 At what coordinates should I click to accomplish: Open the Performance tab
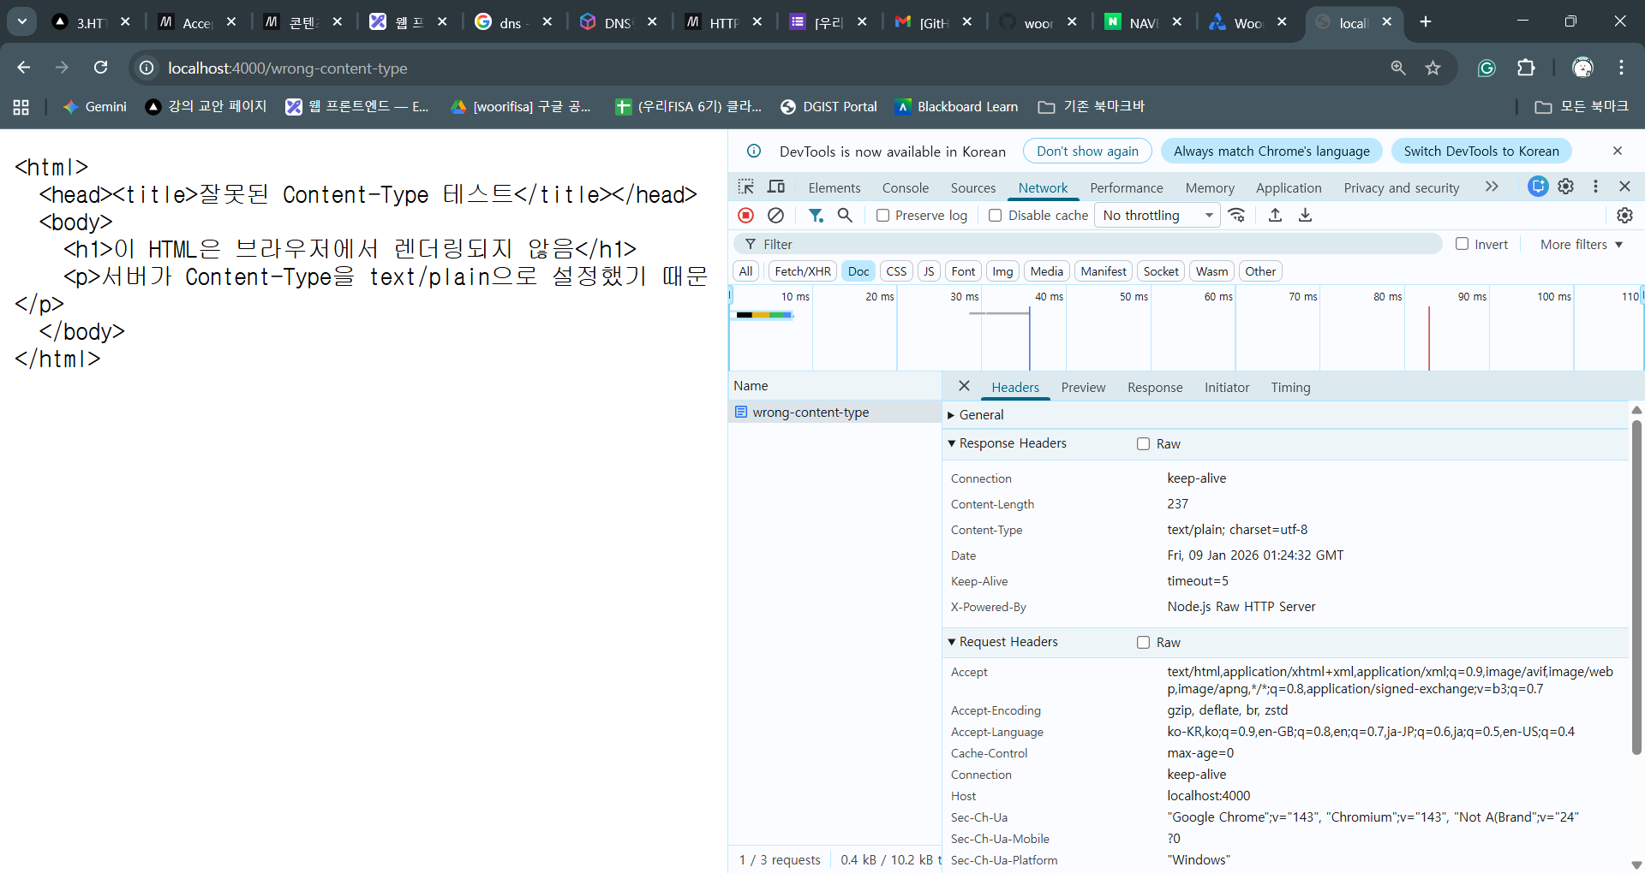pos(1127,187)
